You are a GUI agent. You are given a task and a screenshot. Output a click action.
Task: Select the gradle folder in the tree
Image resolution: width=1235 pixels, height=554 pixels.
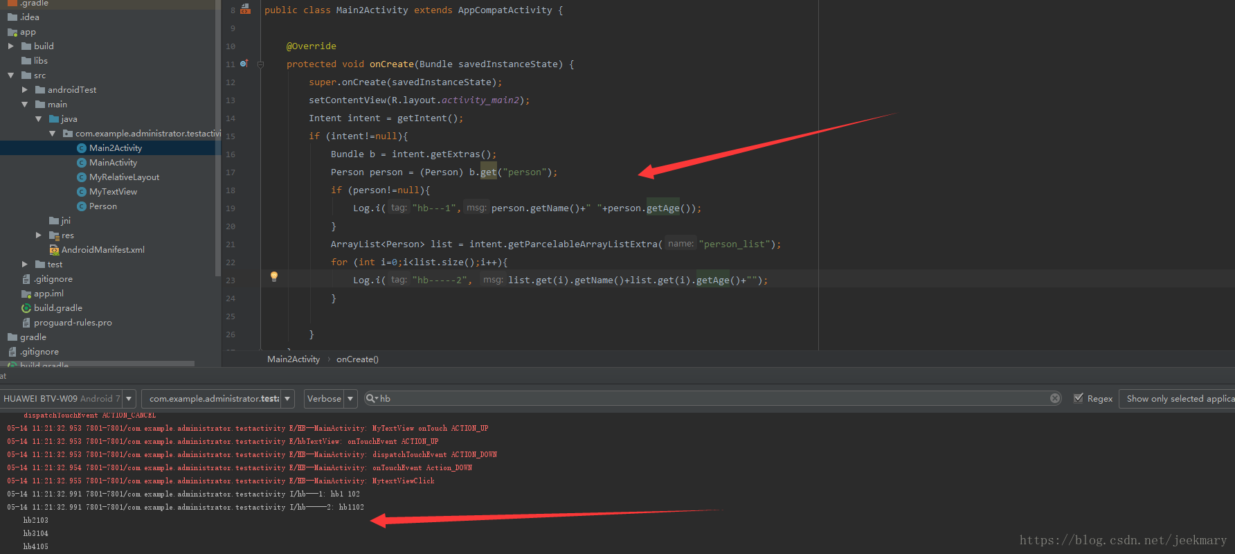[33, 337]
